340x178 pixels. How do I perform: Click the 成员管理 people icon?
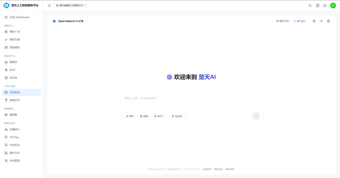click(6, 161)
